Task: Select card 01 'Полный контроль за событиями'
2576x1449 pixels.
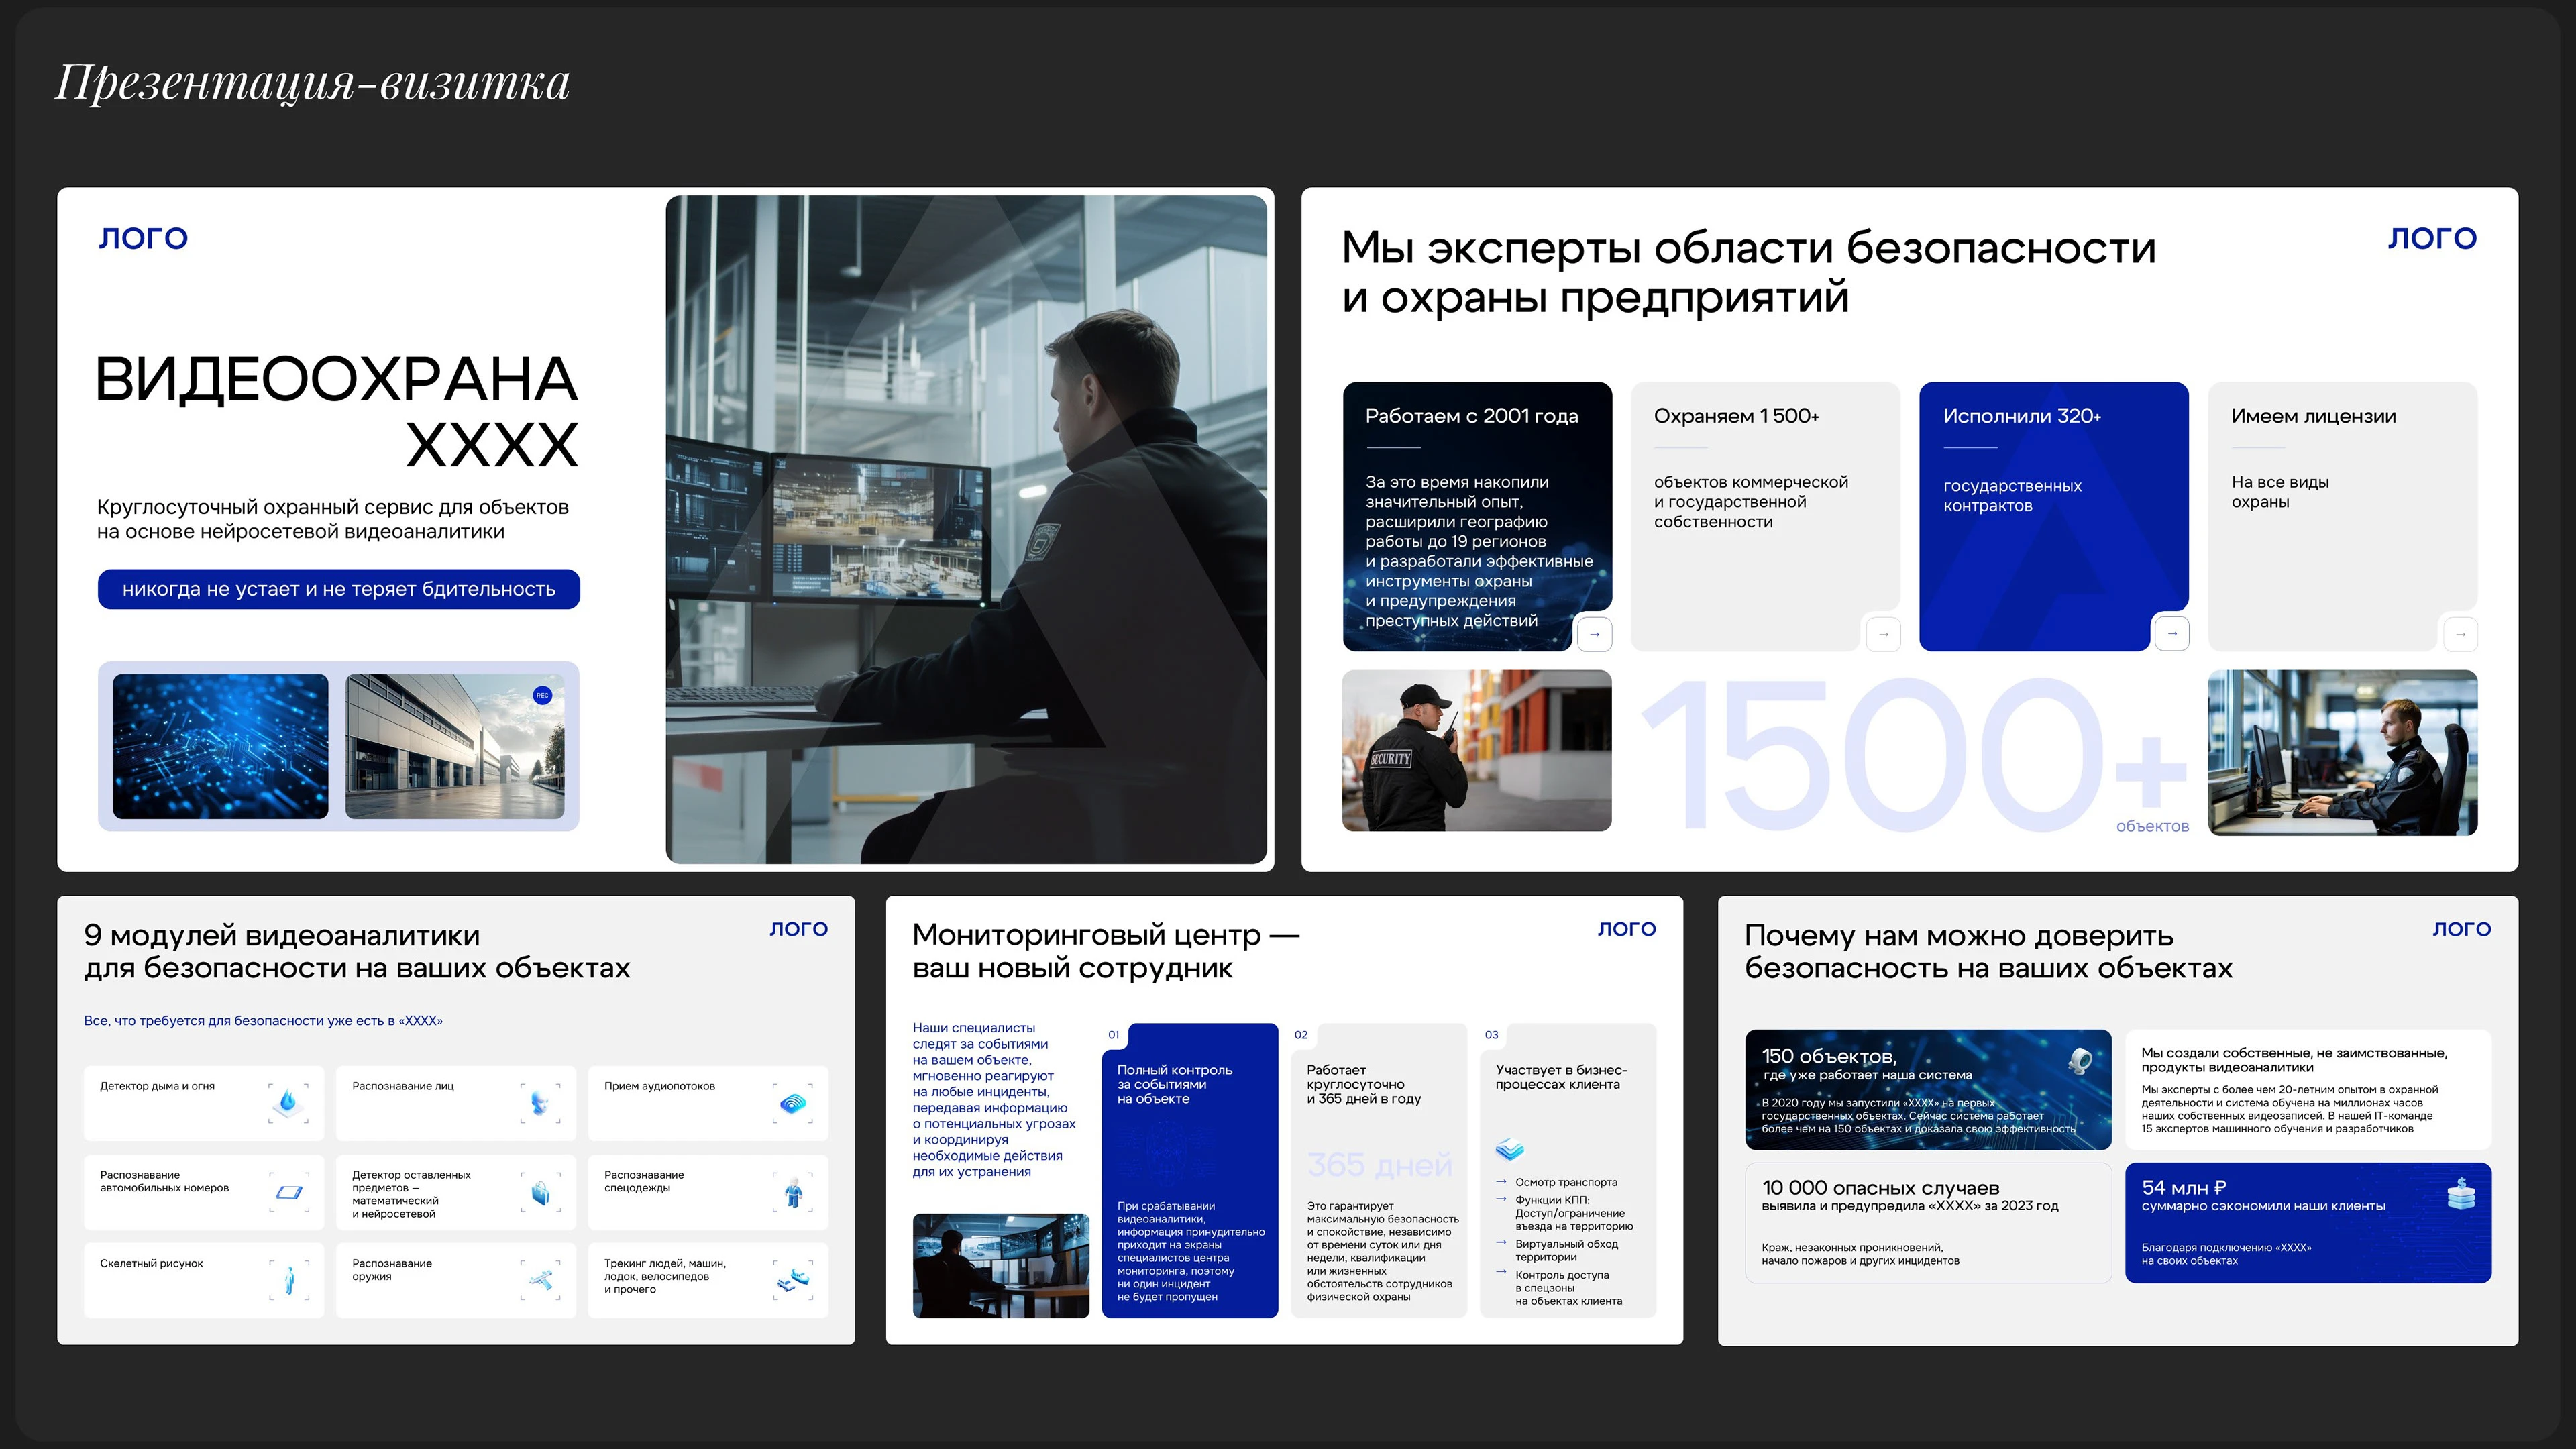Action: click(x=1190, y=1170)
